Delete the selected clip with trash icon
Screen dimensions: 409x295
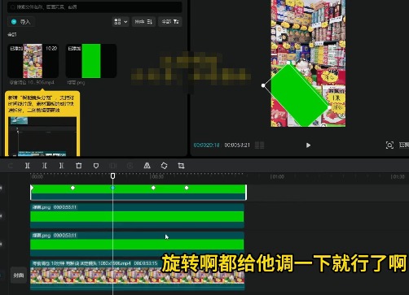point(79,166)
